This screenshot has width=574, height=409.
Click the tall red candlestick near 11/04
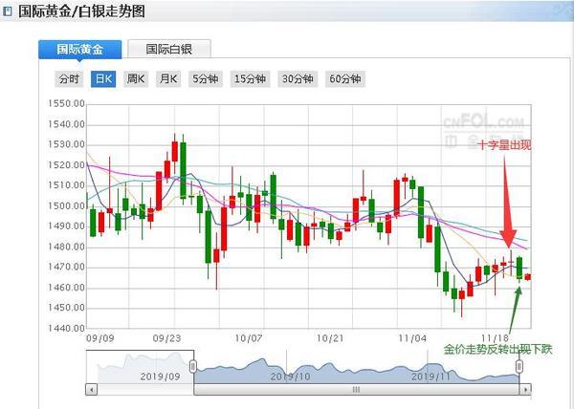[x=395, y=197]
